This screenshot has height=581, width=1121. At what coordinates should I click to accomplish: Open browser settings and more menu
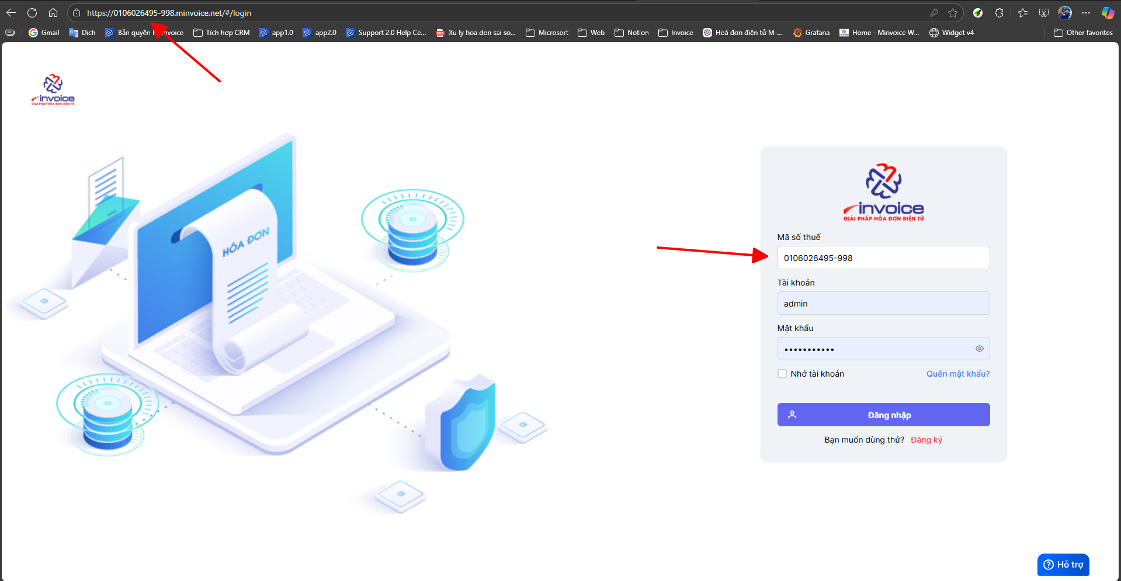click(x=1086, y=13)
